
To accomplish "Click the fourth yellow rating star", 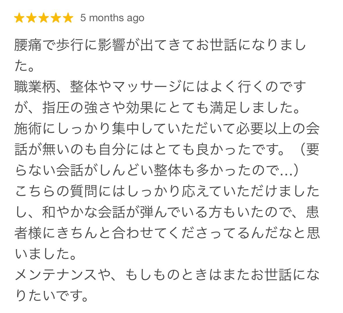I will click(56, 18).
